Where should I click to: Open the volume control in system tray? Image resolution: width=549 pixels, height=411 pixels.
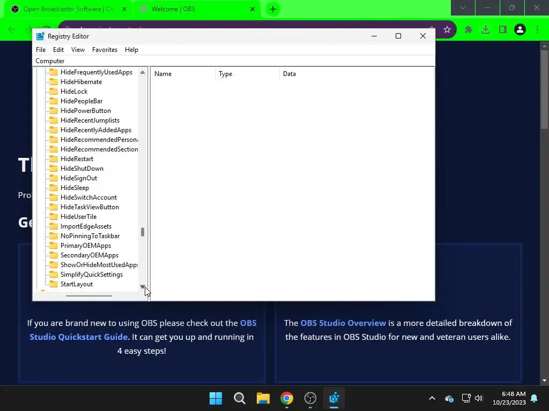(x=479, y=398)
